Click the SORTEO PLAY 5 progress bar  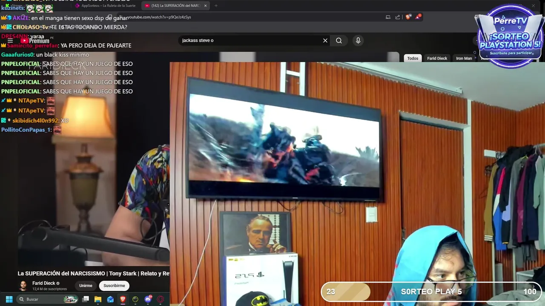431,292
